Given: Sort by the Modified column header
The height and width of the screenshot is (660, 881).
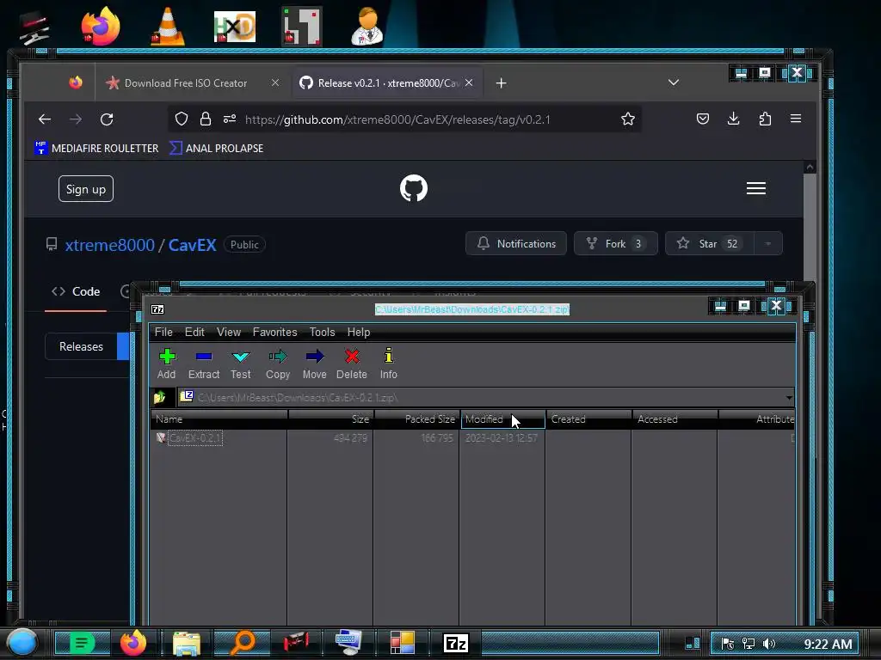Looking at the screenshot, I should [x=502, y=419].
